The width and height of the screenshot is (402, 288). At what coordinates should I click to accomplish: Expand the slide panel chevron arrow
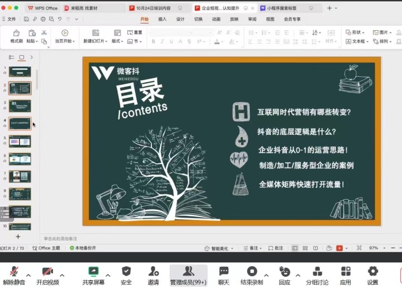tap(31, 57)
